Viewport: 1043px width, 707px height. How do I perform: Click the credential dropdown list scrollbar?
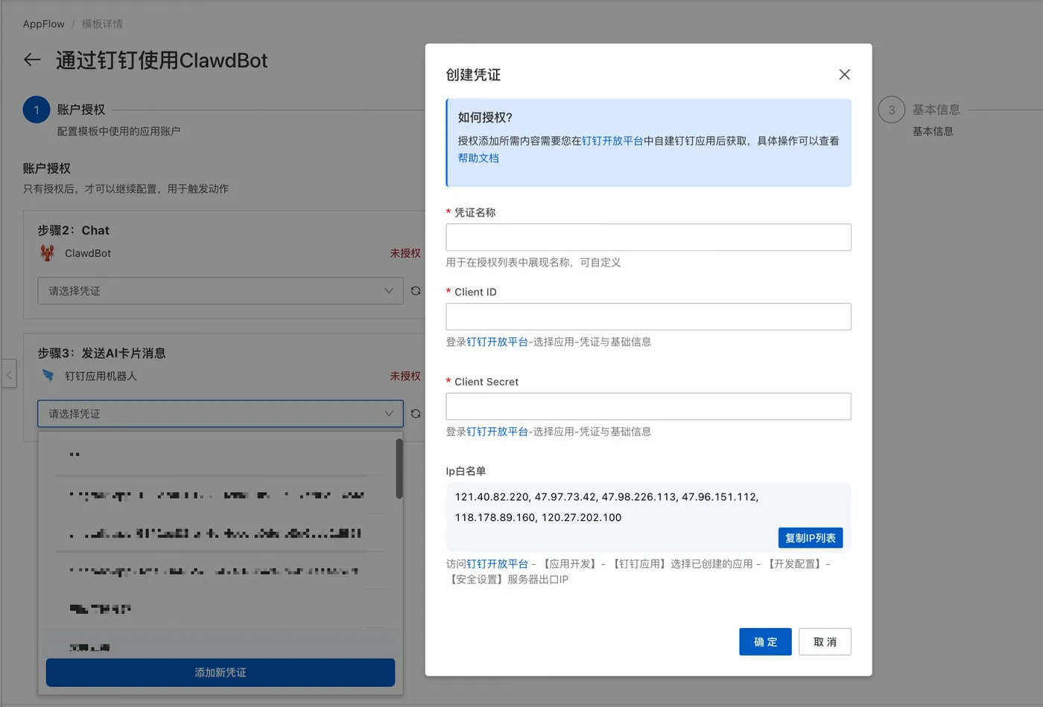coord(399,469)
